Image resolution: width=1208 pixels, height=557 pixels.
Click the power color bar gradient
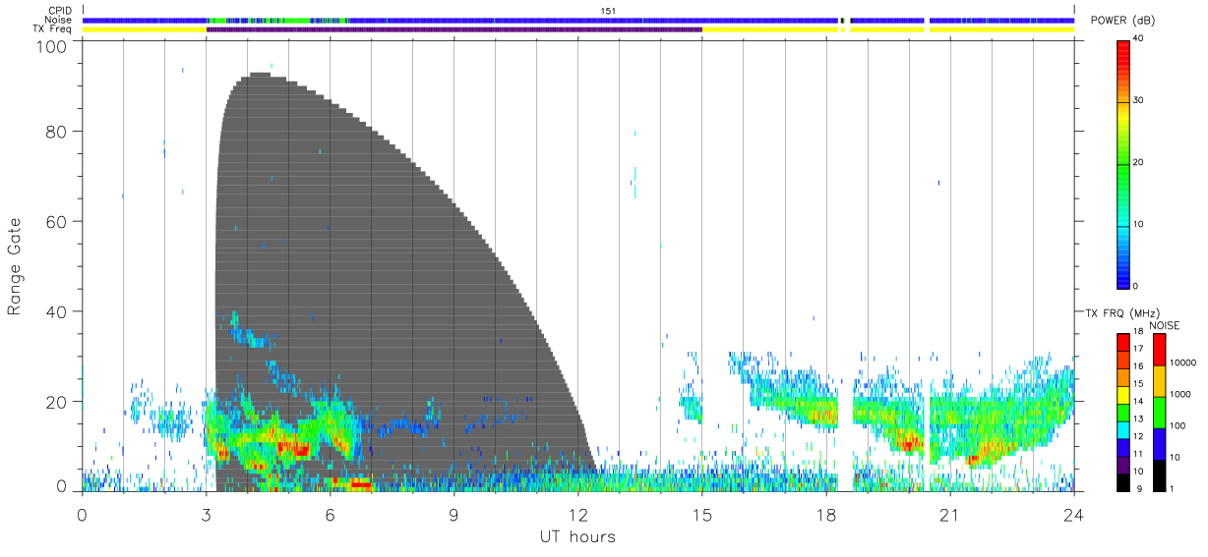pos(1122,163)
